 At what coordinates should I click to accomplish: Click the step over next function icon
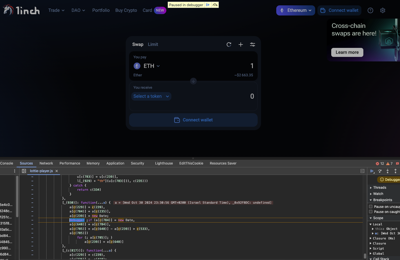click(x=380, y=171)
